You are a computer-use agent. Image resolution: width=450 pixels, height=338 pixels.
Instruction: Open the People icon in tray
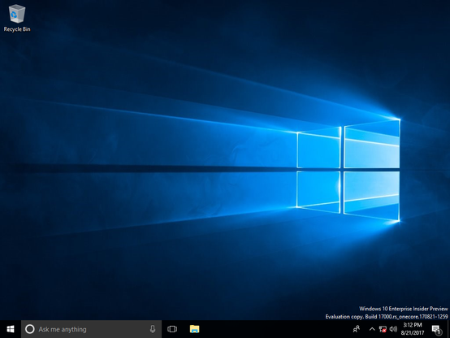click(357, 329)
